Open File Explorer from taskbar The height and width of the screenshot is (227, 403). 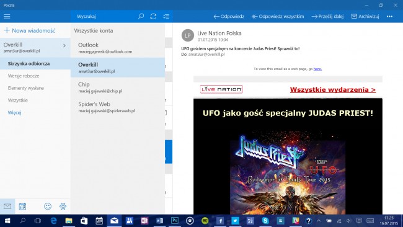point(69,221)
